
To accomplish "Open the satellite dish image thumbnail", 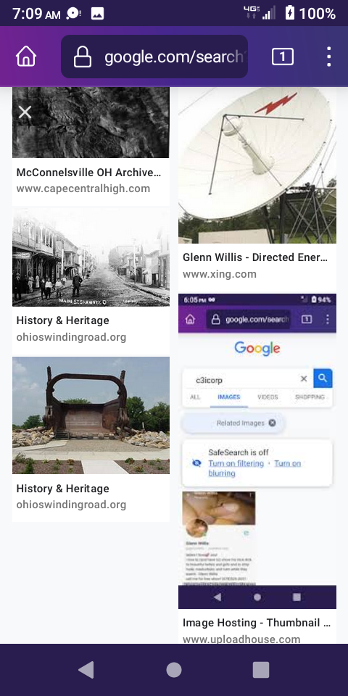I will 257,165.
